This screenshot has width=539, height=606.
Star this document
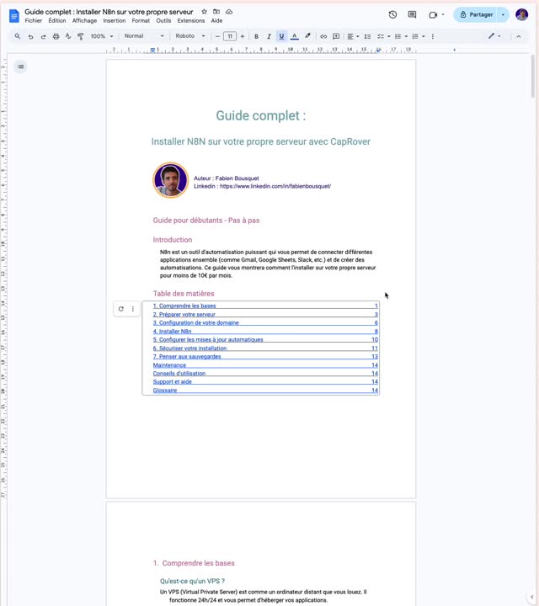click(204, 12)
